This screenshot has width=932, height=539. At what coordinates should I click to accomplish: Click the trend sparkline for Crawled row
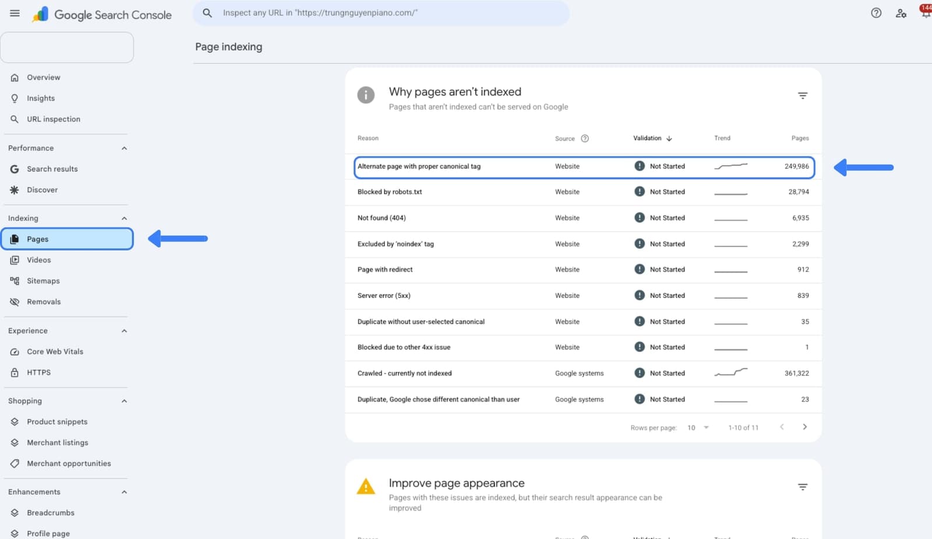(x=731, y=373)
